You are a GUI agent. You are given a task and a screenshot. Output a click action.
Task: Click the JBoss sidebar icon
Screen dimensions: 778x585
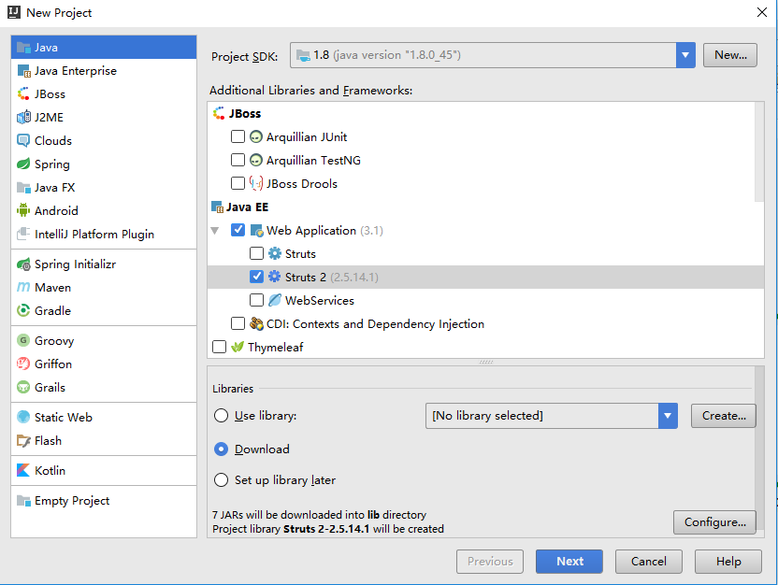23,94
